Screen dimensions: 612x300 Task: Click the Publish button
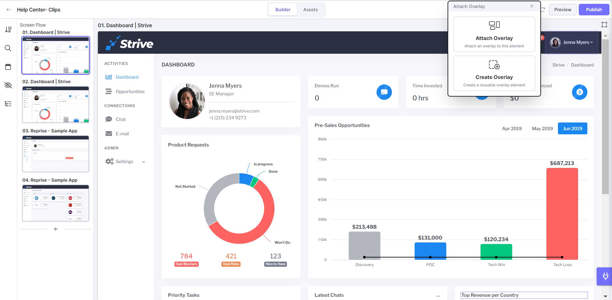[x=594, y=10]
